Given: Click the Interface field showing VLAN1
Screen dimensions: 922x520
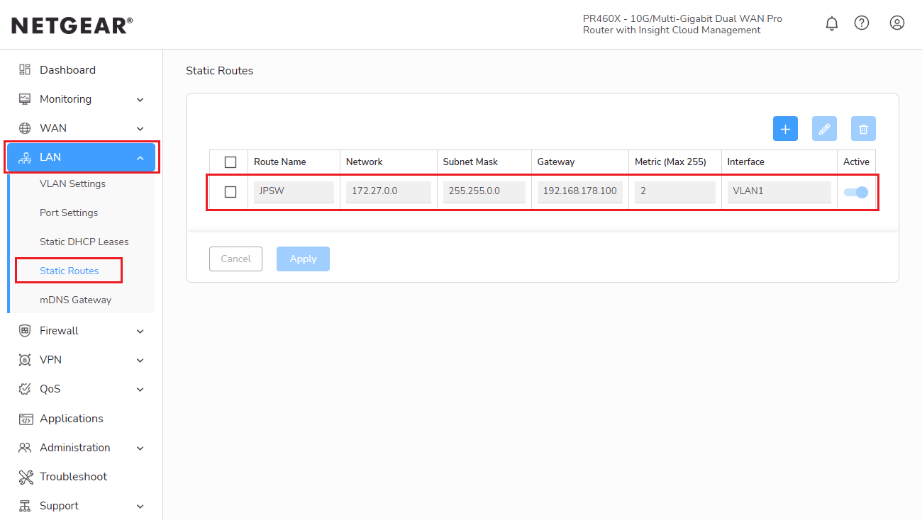Looking at the screenshot, I should [779, 192].
